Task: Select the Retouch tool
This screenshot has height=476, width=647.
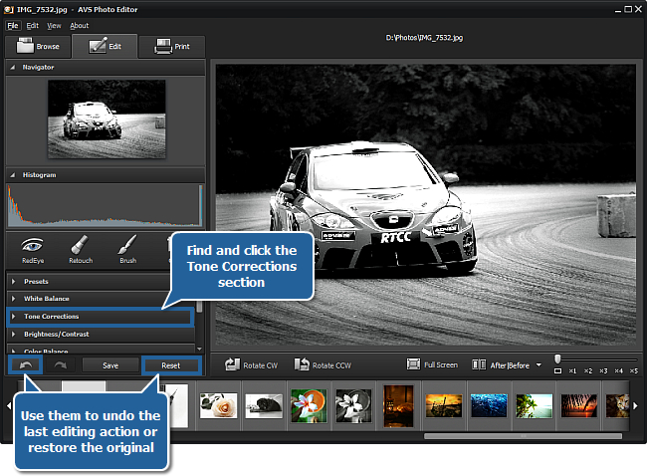Action: [x=81, y=250]
